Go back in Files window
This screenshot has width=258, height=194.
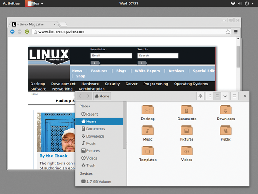pyautogui.click(x=80, y=96)
